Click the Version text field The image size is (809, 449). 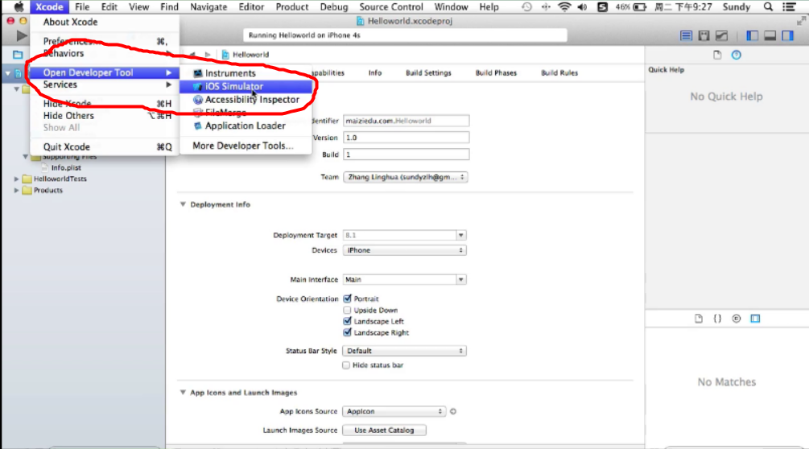pyautogui.click(x=406, y=138)
